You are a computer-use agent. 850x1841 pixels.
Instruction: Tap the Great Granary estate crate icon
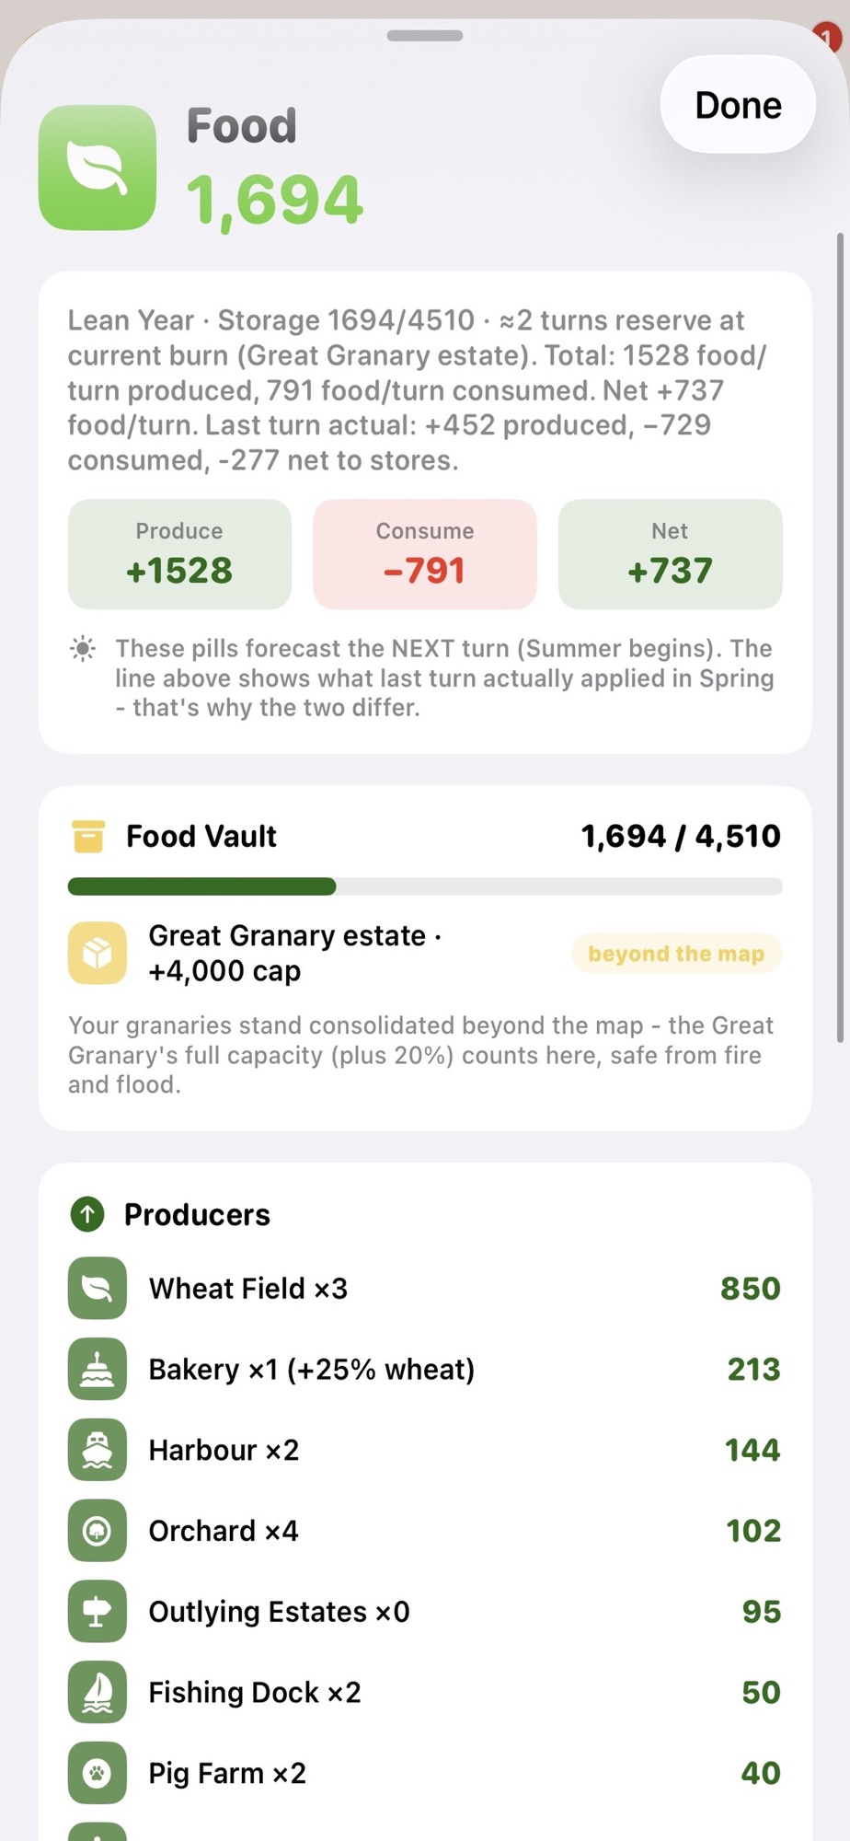tap(98, 953)
